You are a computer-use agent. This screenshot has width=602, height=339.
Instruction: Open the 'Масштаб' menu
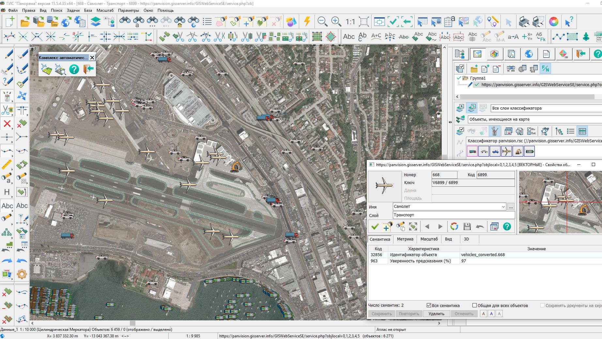[x=105, y=10]
